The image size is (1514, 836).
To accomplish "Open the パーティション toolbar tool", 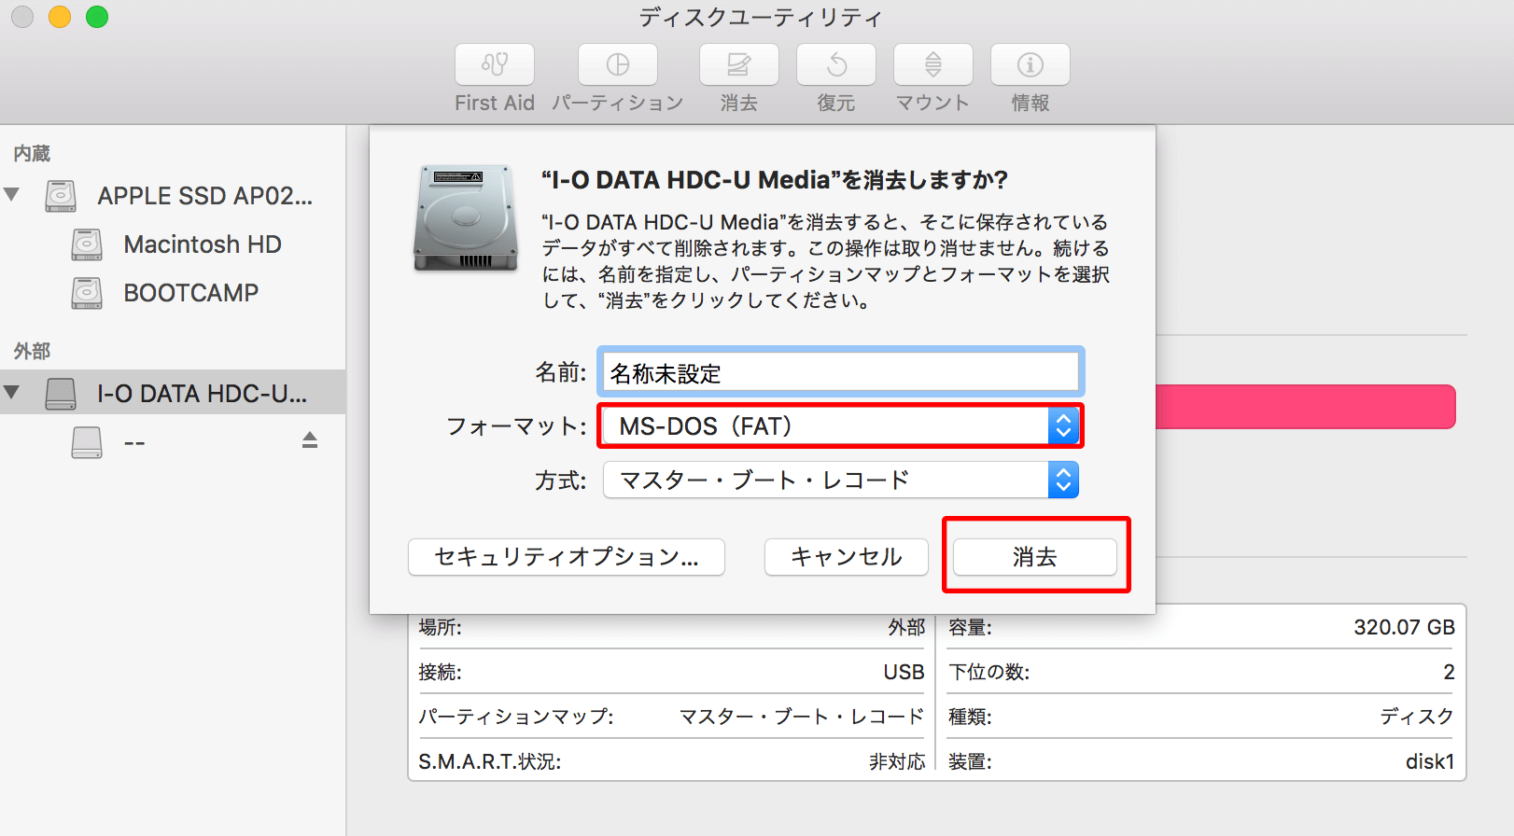I will click(x=618, y=64).
